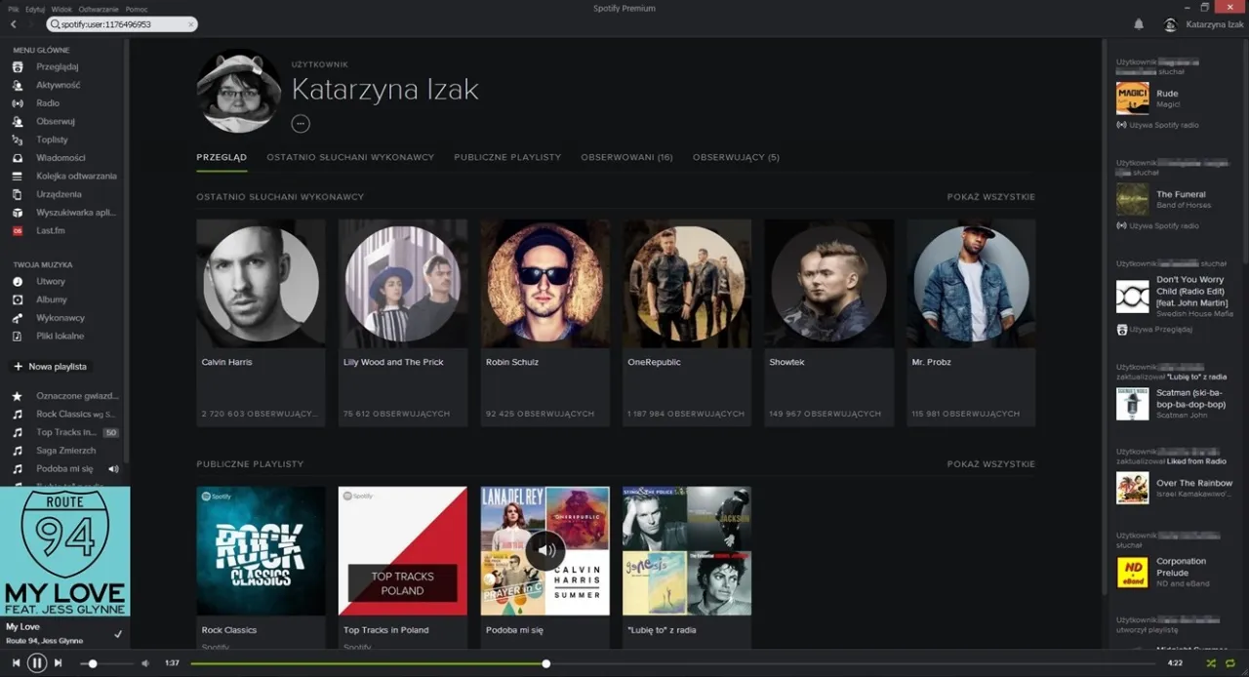Screen dimensions: 1249x677
Task: Open the Mr. Probz artist card
Action: click(971, 323)
